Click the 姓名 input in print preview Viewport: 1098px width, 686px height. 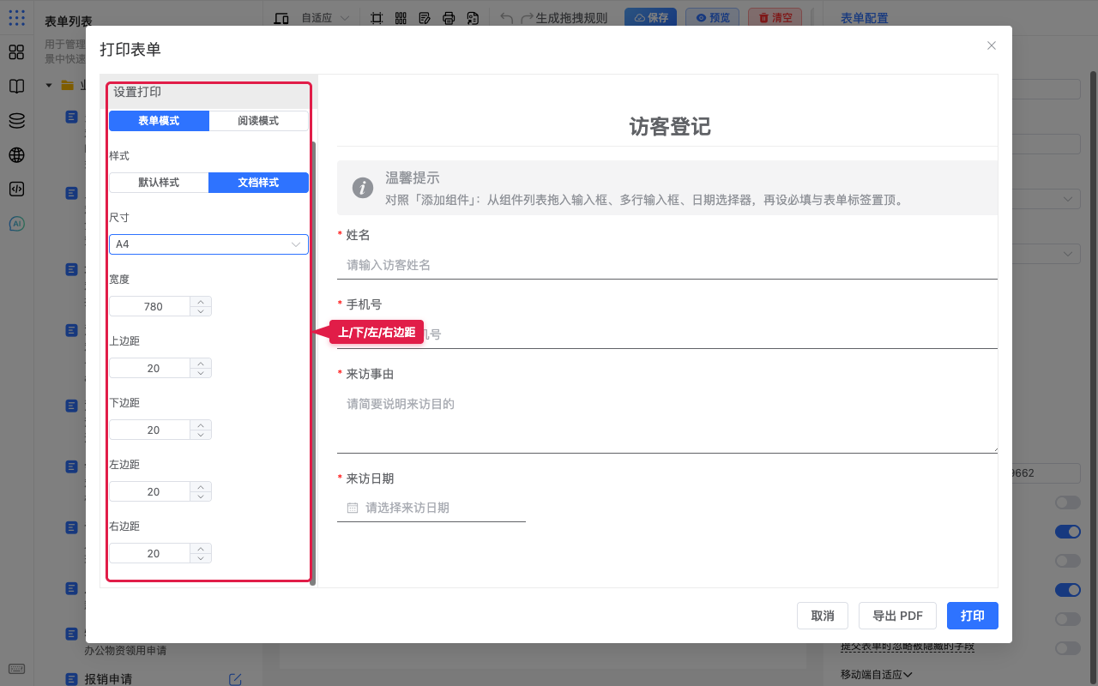tap(667, 265)
